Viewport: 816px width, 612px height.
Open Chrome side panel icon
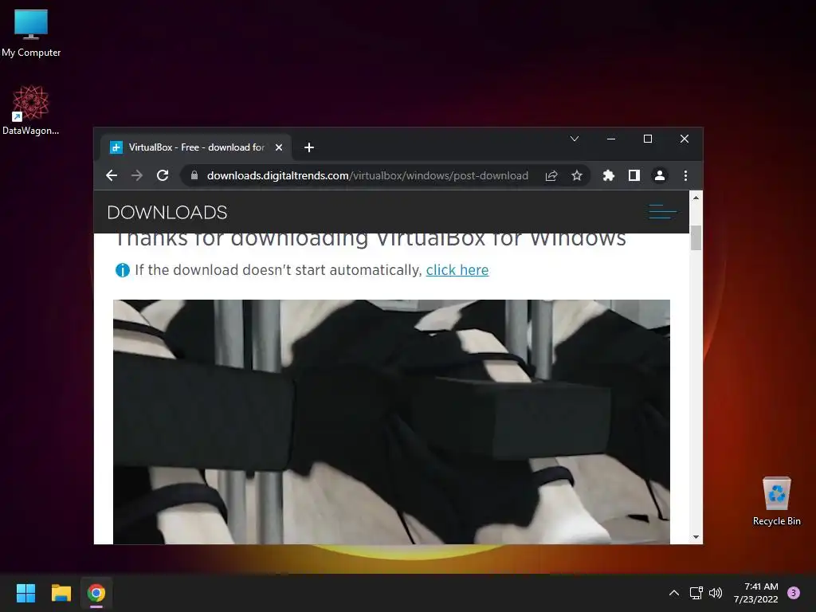pyautogui.click(x=634, y=175)
